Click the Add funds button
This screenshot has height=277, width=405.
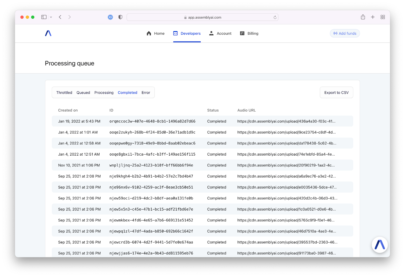[345, 33]
